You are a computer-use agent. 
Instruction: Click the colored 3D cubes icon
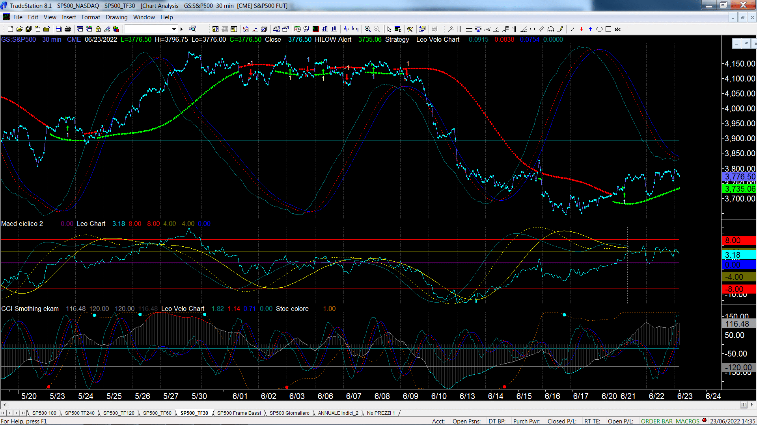tap(116, 29)
